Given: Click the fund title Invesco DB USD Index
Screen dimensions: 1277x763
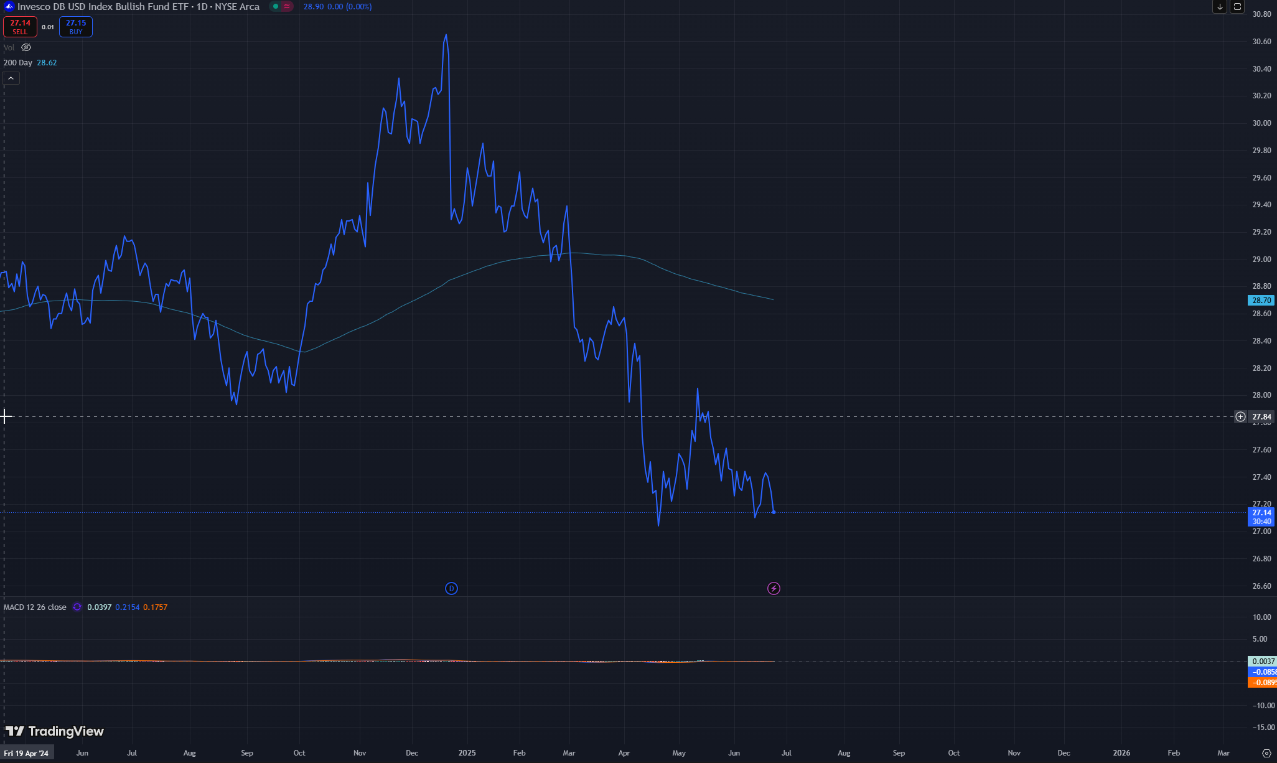Looking at the screenshot, I should coord(138,6).
